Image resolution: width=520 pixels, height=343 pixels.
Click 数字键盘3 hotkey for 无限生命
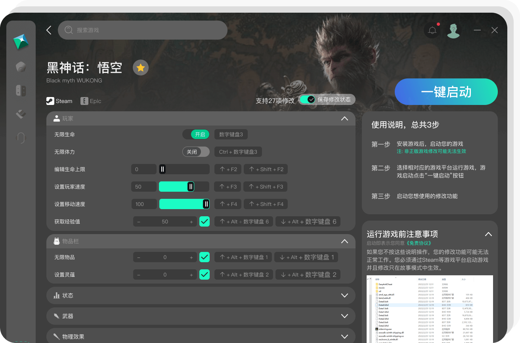(231, 134)
